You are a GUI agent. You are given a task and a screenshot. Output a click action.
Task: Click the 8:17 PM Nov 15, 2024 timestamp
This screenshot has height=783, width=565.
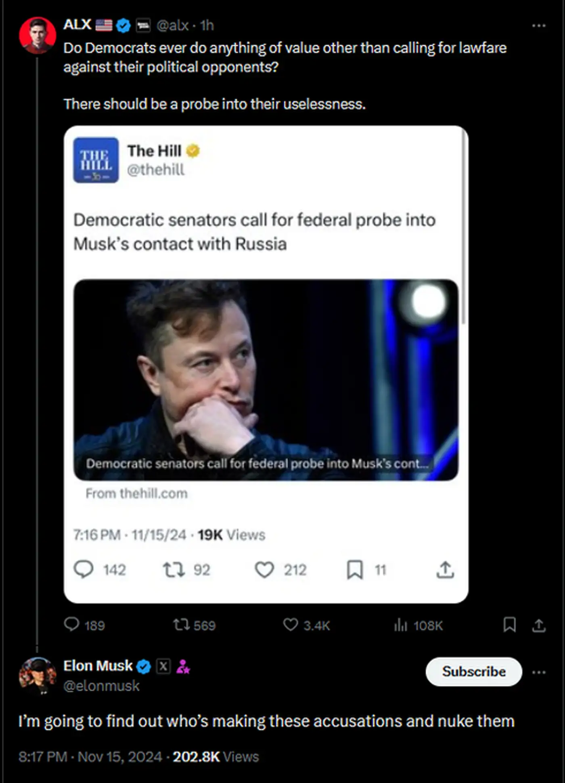[90, 756]
